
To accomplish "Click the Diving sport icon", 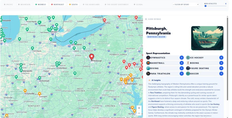I will [148, 68].
